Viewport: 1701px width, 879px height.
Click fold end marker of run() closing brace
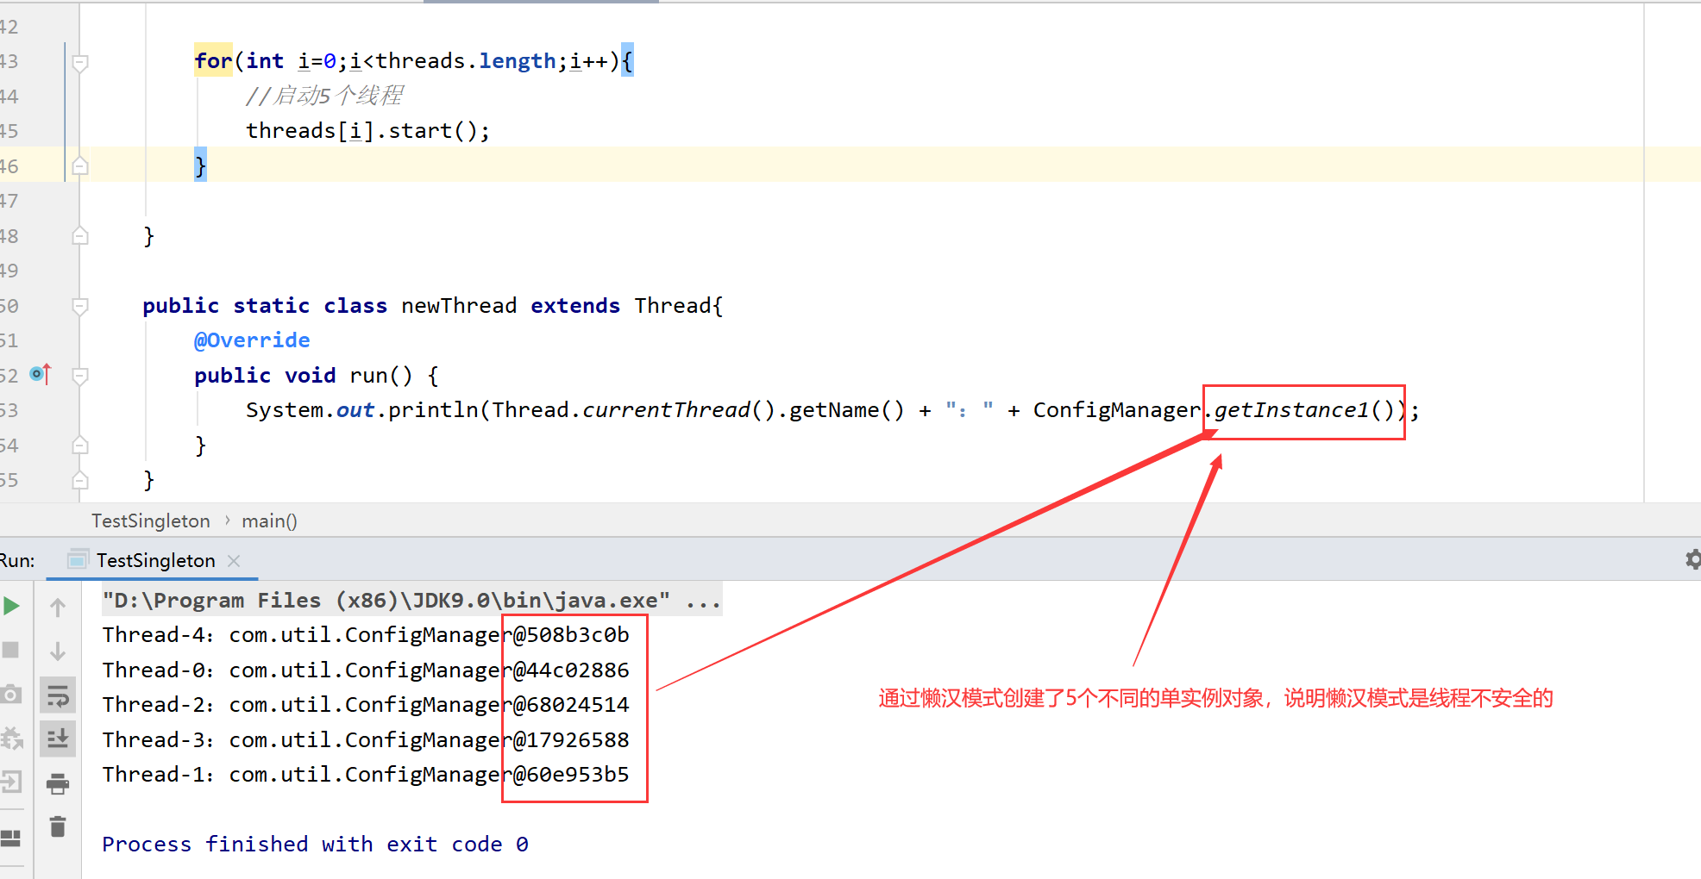tap(80, 445)
